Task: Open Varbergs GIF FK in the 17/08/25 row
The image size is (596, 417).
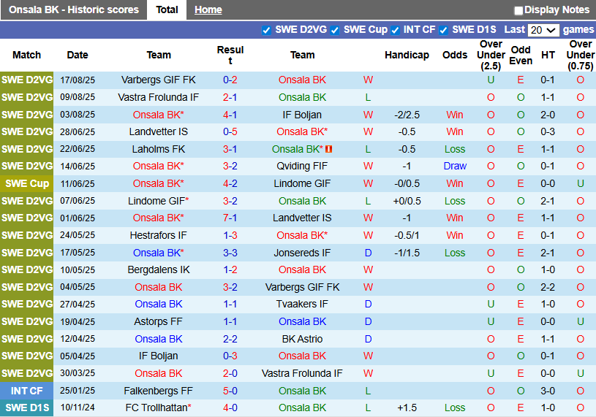Action: [159, 80]
